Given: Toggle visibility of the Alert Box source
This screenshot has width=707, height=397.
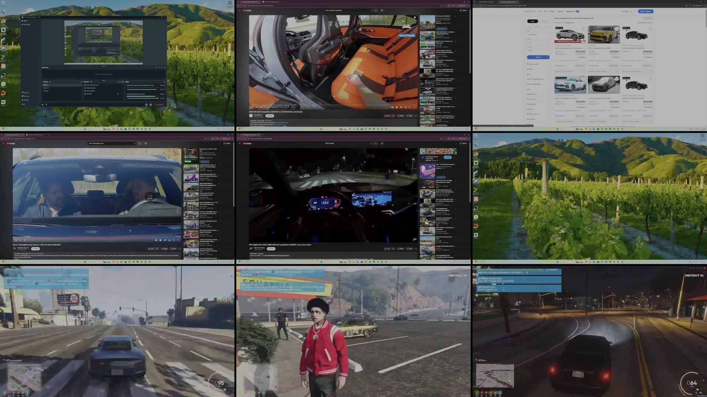Looking at the screenshot, I should (x=118, y=94).
